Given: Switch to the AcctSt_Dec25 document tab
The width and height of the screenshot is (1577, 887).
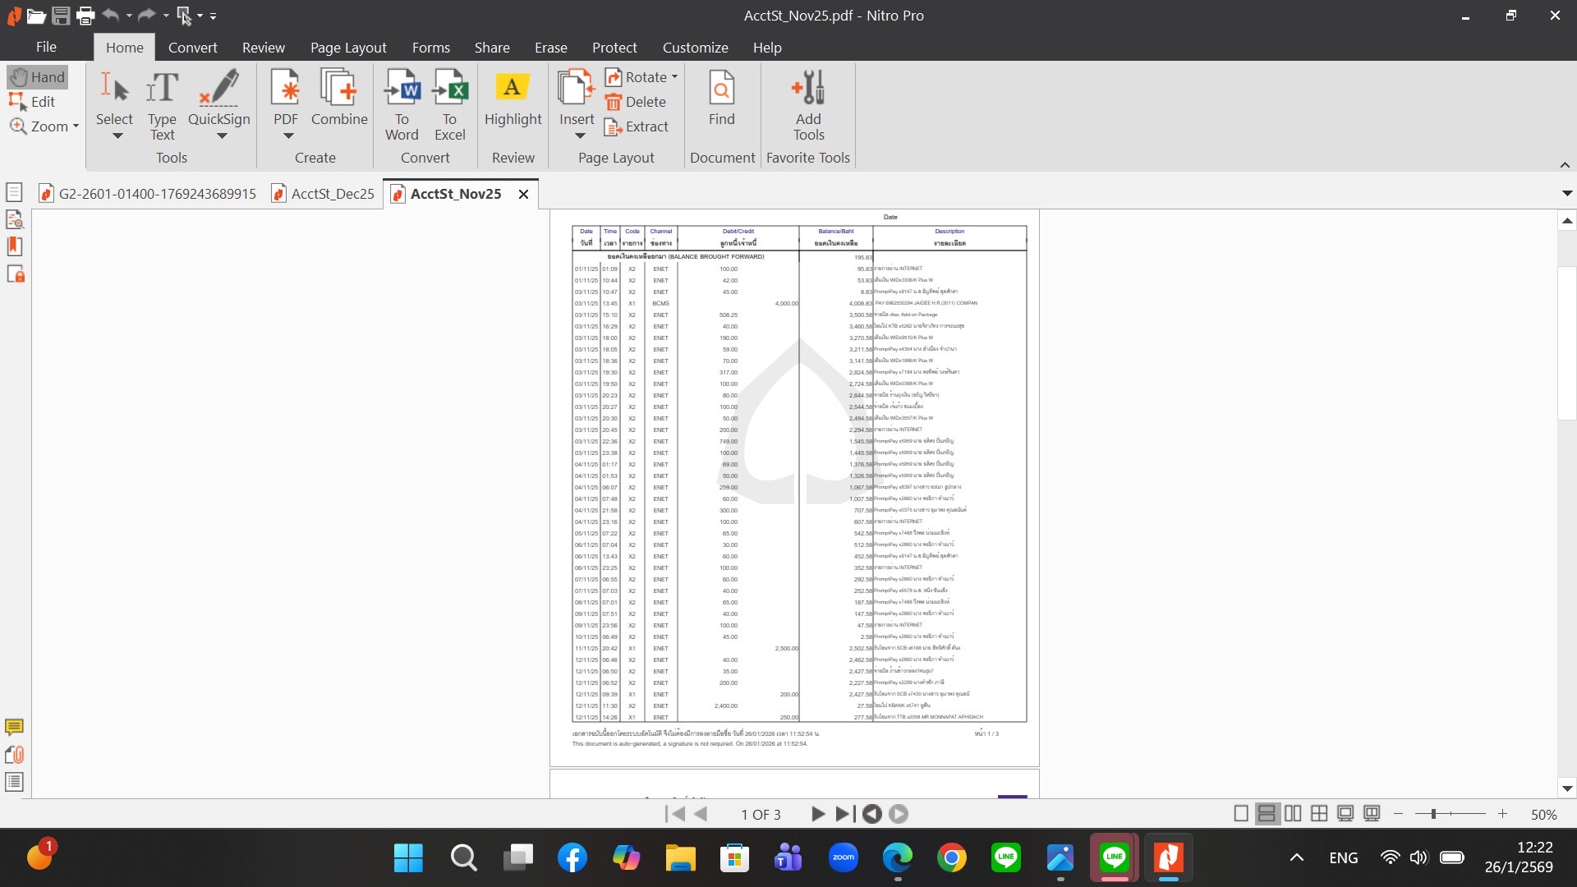Looking at the screenshot, I should (332, 194).
